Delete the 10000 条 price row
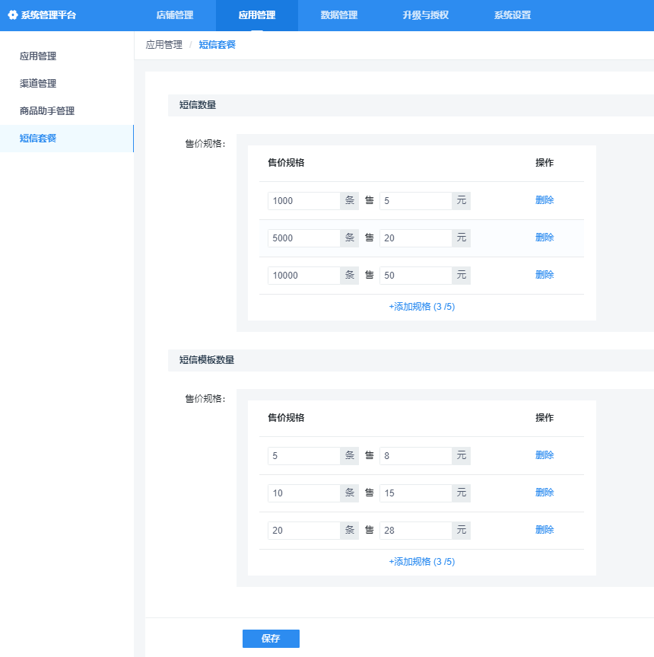This screenshot has height=657, width=654. click(544, 275)
